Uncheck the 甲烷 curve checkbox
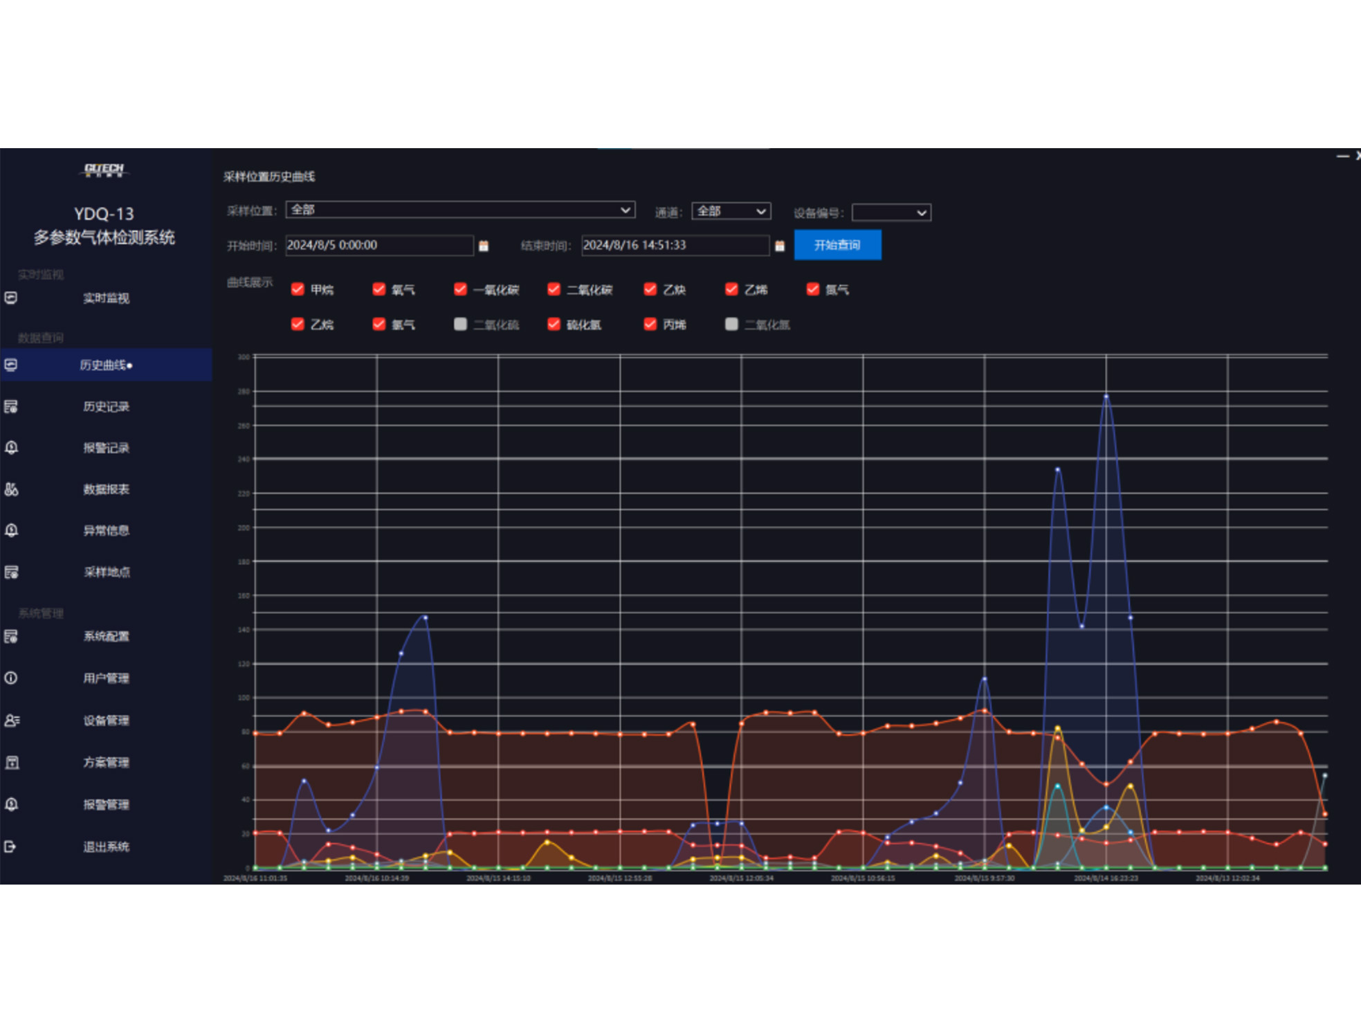Image resolution: width=1361 pixels, height=1023 pixels. 298,289
